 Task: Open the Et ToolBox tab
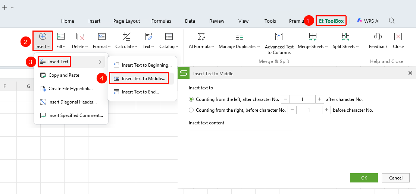[331, 20]
